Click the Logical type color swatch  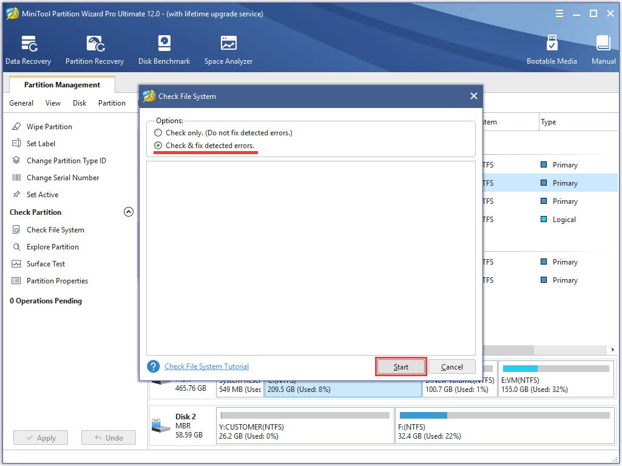544,219
